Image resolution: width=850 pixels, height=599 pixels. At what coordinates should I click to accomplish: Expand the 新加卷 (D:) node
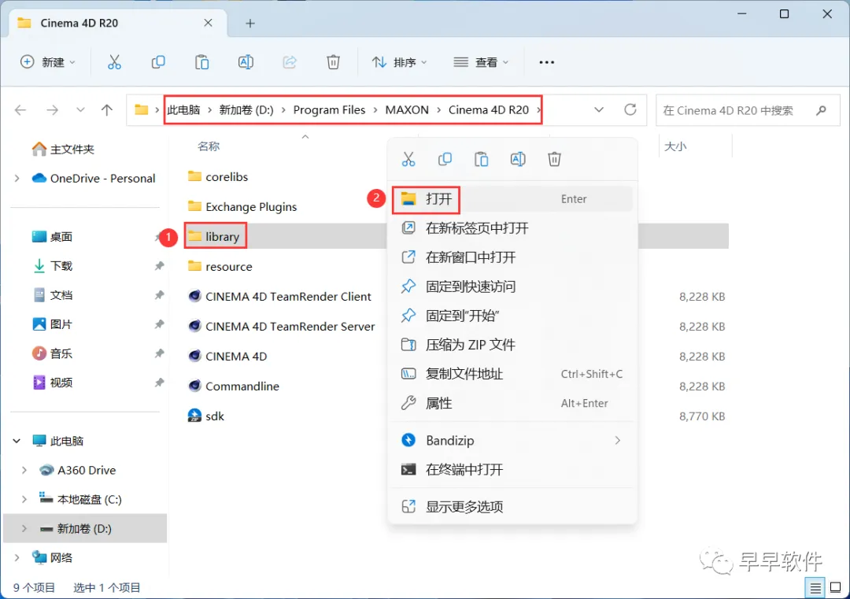click(24, 528)
